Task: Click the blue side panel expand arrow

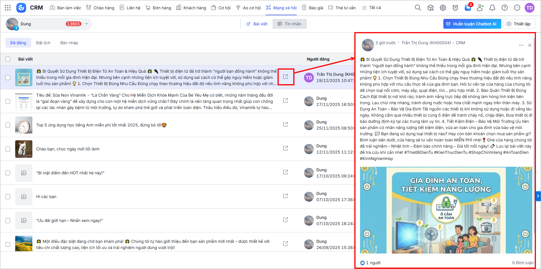Action: coord(538,196)
